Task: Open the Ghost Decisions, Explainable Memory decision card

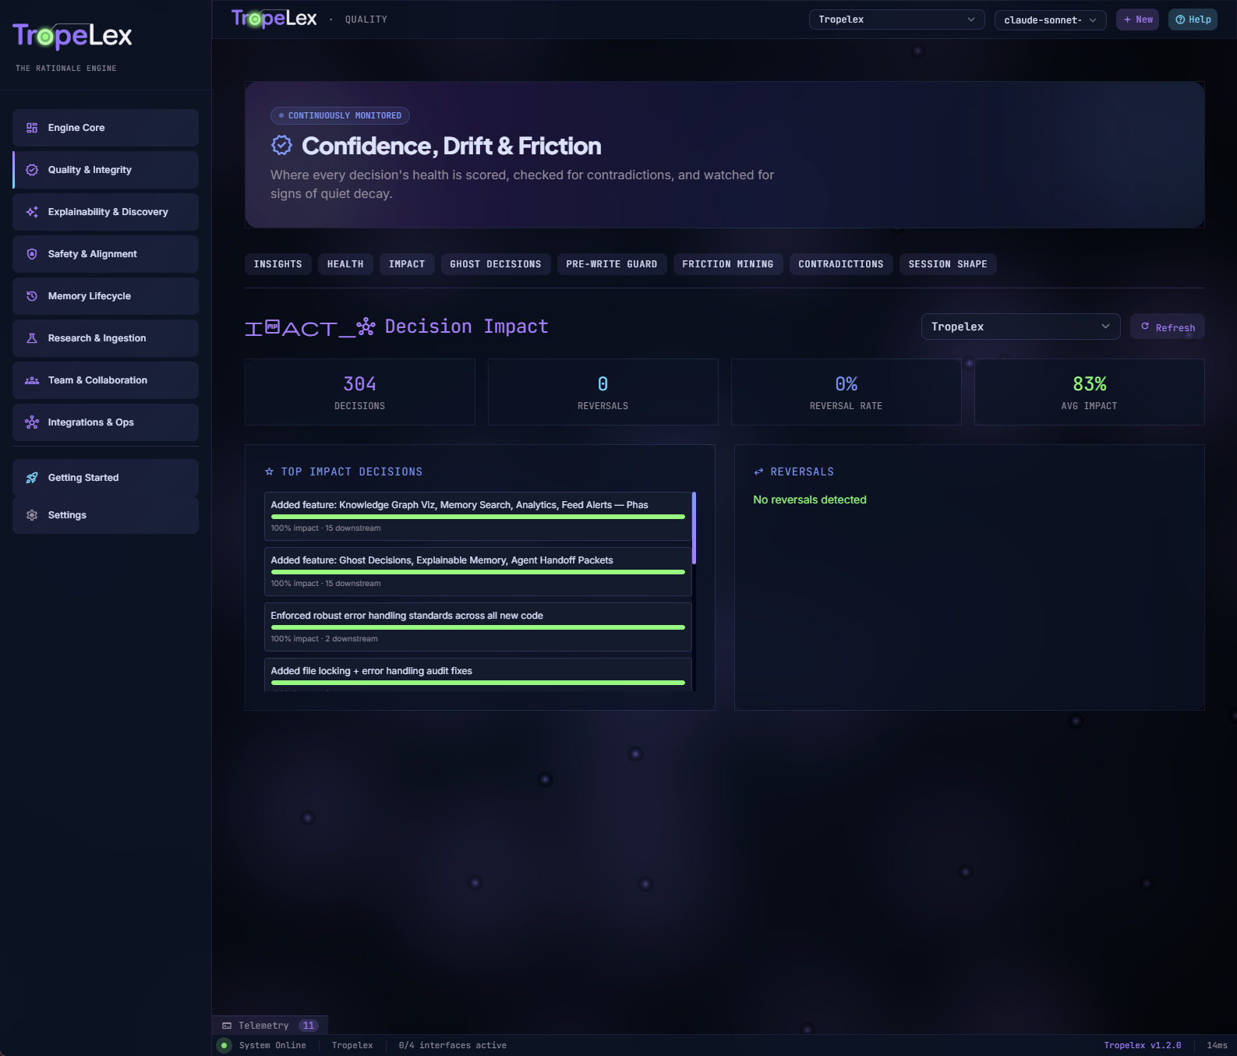Action: coord(478,571)
